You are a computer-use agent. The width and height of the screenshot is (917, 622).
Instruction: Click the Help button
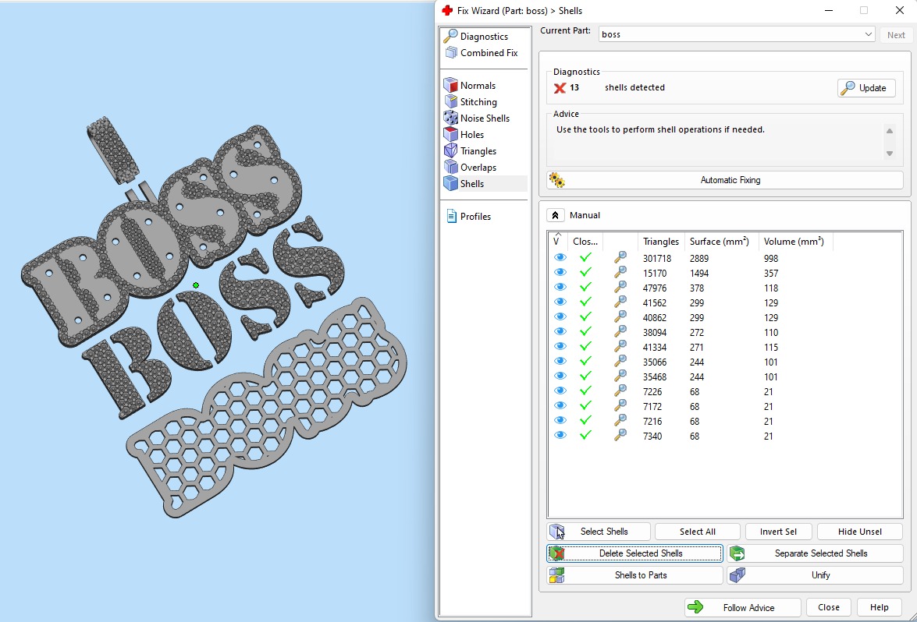[x=879, y=607]
